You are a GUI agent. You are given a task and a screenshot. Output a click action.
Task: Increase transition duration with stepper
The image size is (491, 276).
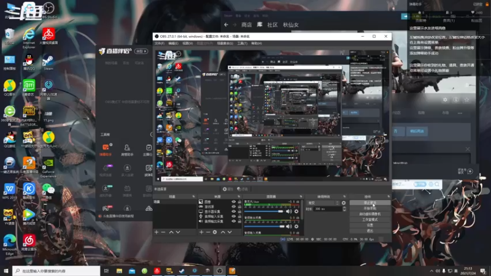(x=344, y=207)
